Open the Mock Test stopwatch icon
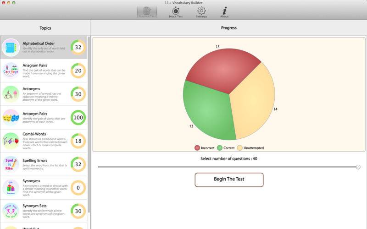The width and height of the screenshot is (367, 229). click(176, 11)
